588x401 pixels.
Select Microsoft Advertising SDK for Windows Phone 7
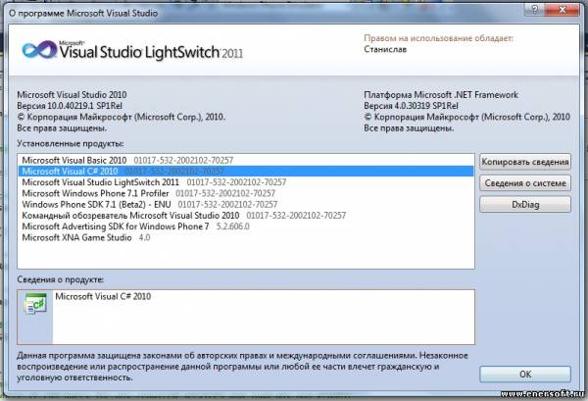246,226
